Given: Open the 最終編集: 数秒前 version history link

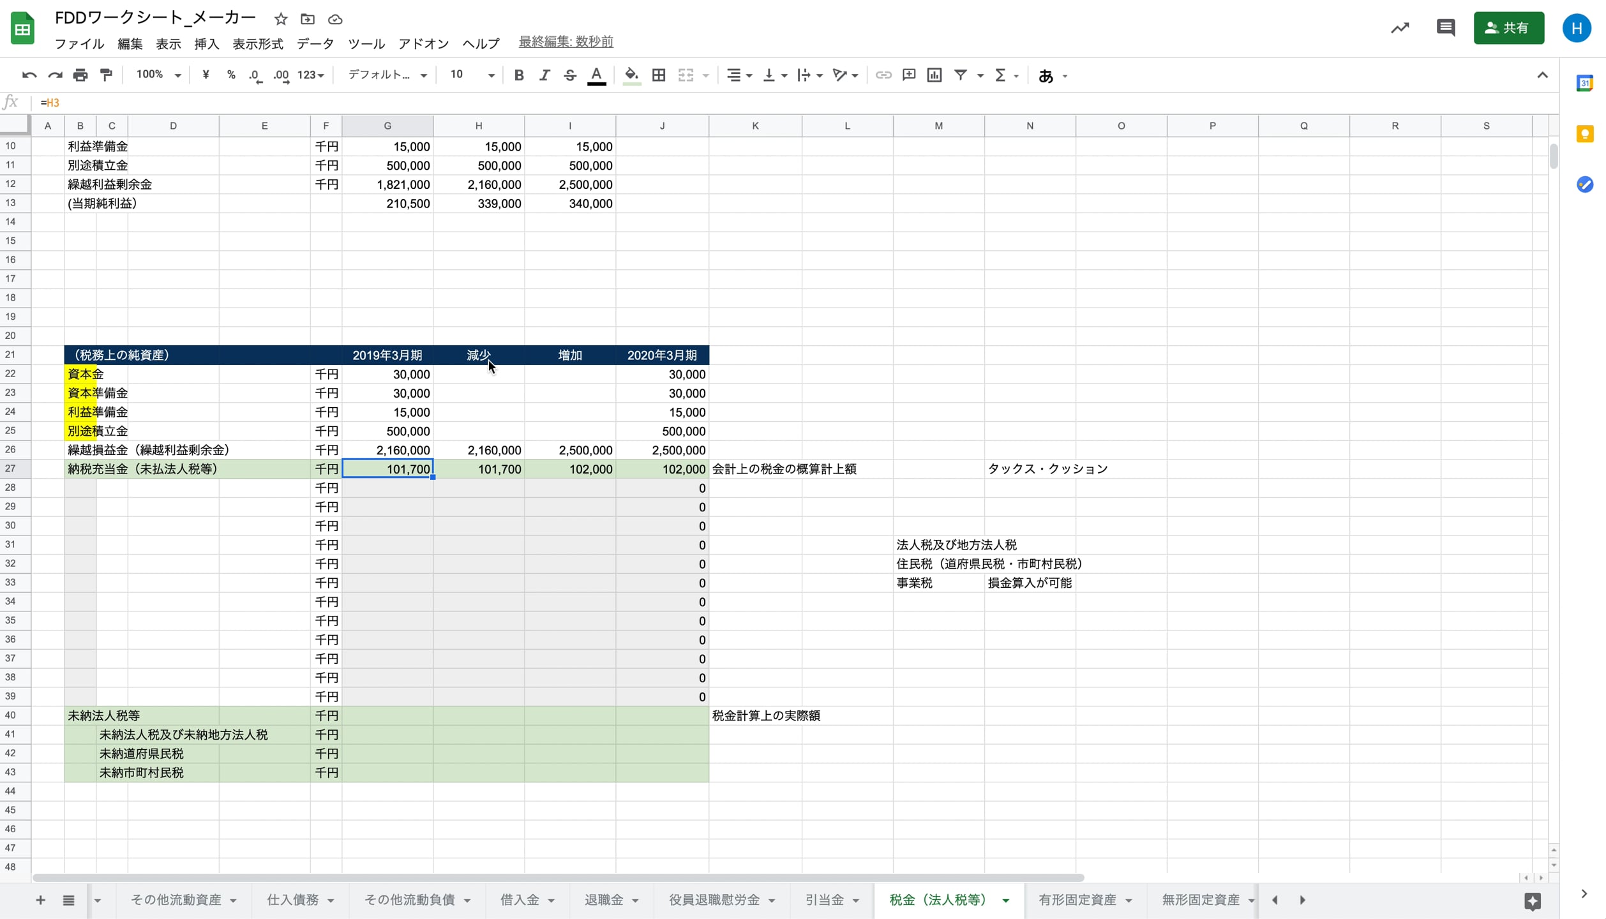Looking at the screenshot, I should point(566,42).
